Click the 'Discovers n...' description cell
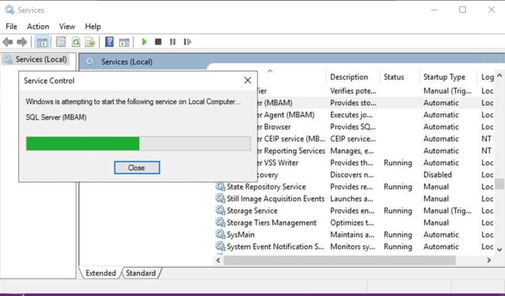The width and height of the screenshot is (505, 296). click(352, 175)
